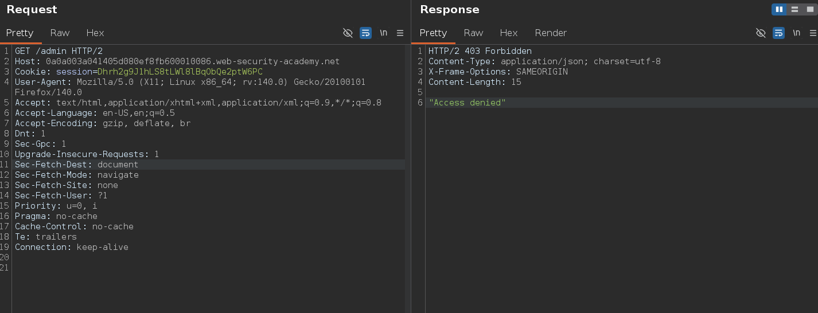818x313 pixels.
Task: Open Response panel hamburger options menu
Action: 813,33
